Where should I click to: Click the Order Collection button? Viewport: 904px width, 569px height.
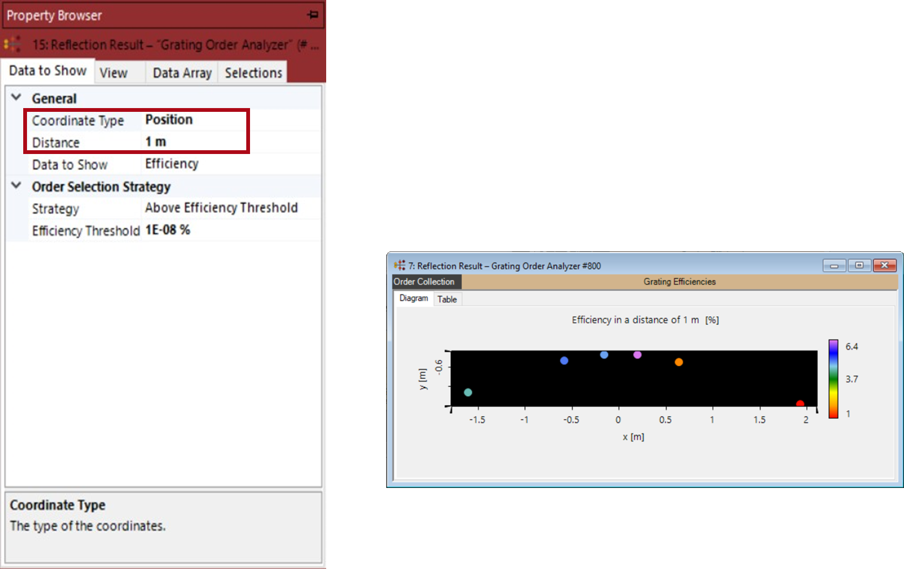pyautogui.click(x=424, y=282)
